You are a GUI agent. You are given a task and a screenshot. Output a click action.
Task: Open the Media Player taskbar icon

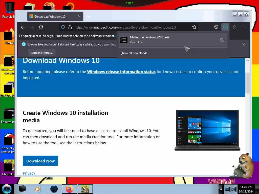(37, 189)
